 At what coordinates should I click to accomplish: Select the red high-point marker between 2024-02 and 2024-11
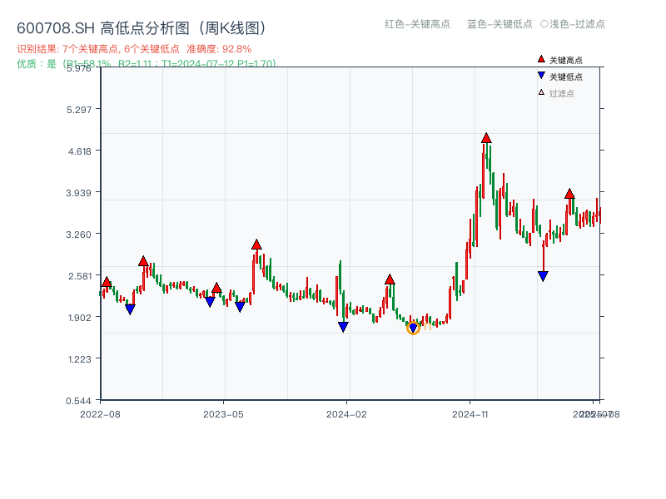[389, 280]
